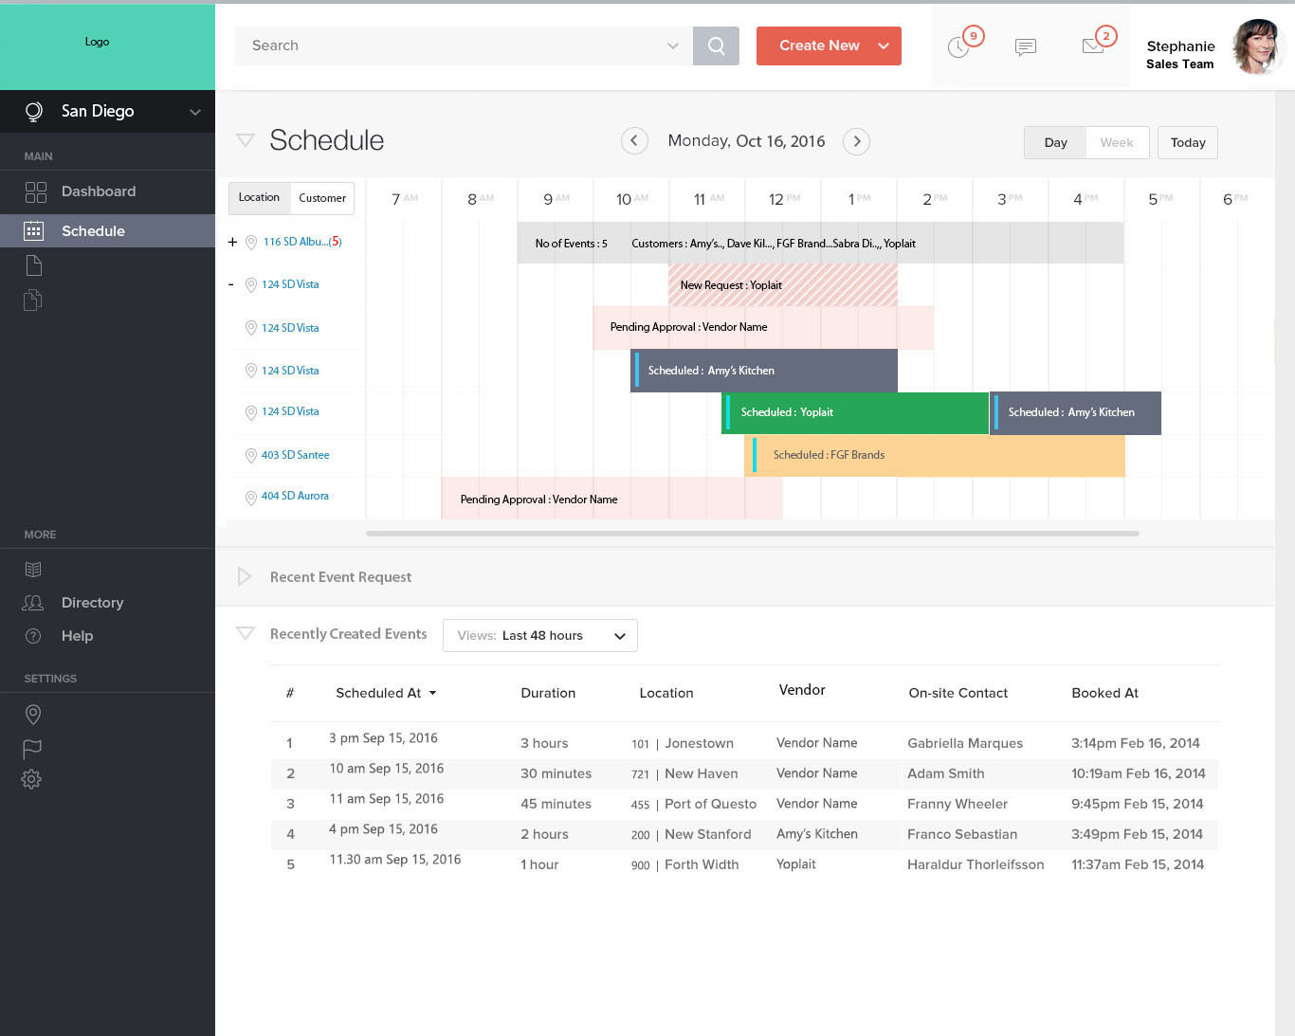Open the chat messages icon
1295x1036 pixels.
point(1025,46)
